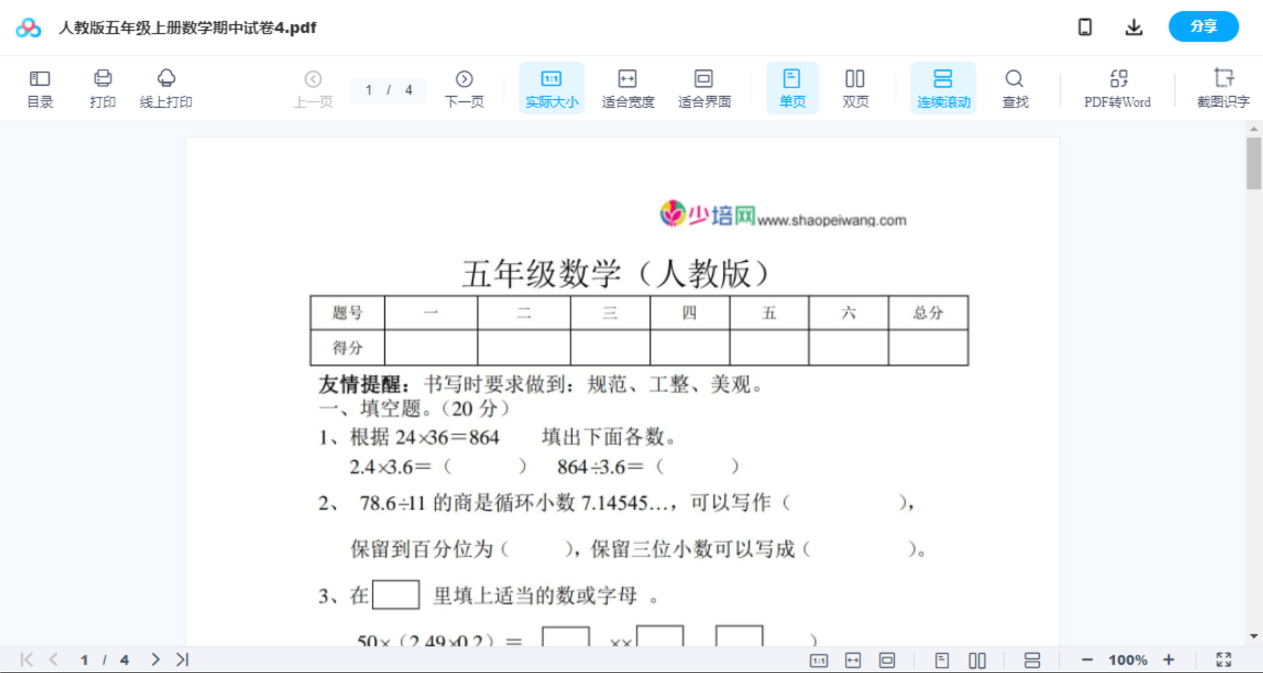Click the scrollbar up arrow

tap(1254, 128)
